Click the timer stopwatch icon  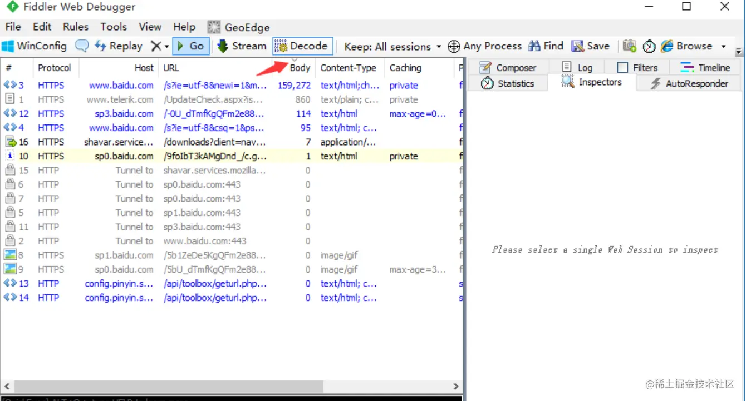click(x=649, y=46)
